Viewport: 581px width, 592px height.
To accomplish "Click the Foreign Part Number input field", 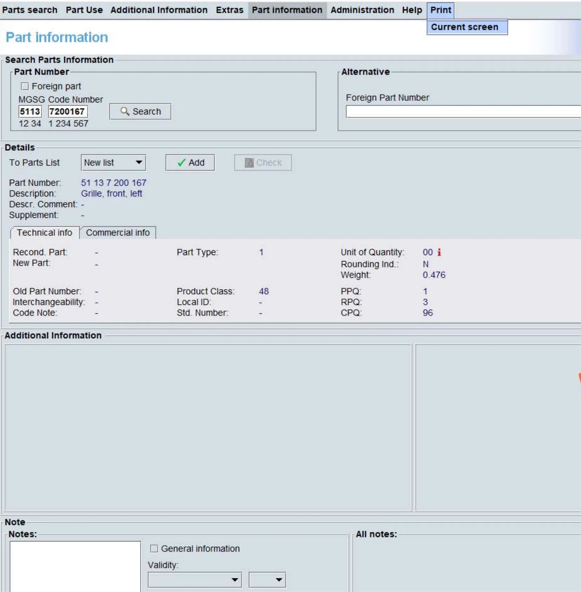I will pos(463,112).
